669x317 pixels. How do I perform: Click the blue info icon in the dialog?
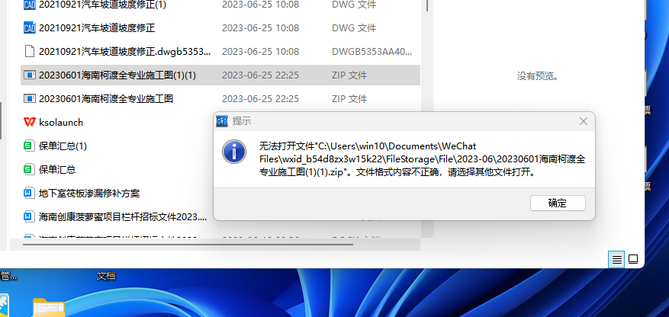click(234, 152)
